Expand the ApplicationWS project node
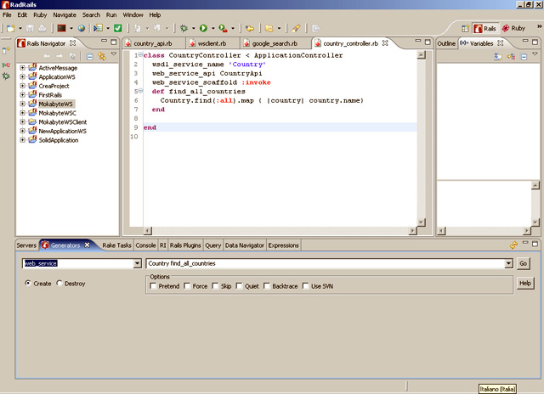Screen dimensions: 544x394 click(x=23, y=76)
